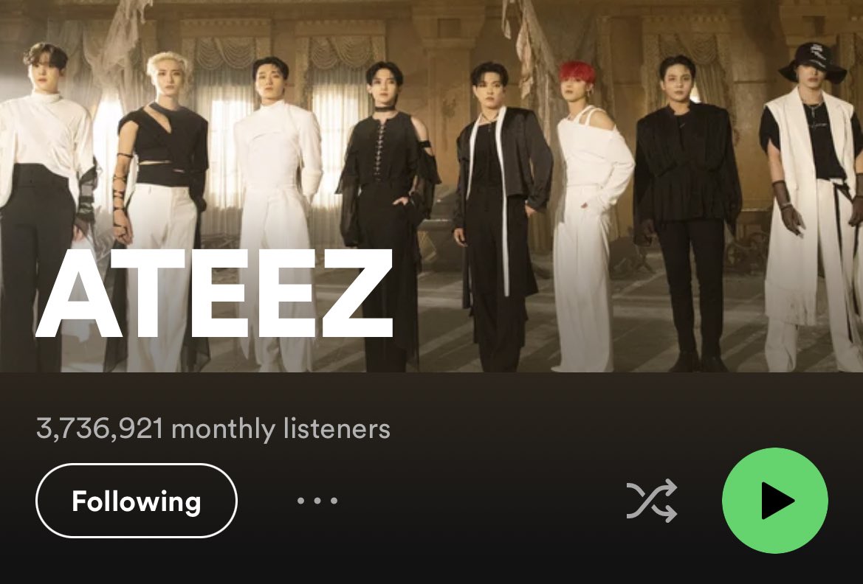The width and height of the screenshot is (863, 584).
Task: Click the person in the oversized black blazer
Action: (x=686, y=215)
